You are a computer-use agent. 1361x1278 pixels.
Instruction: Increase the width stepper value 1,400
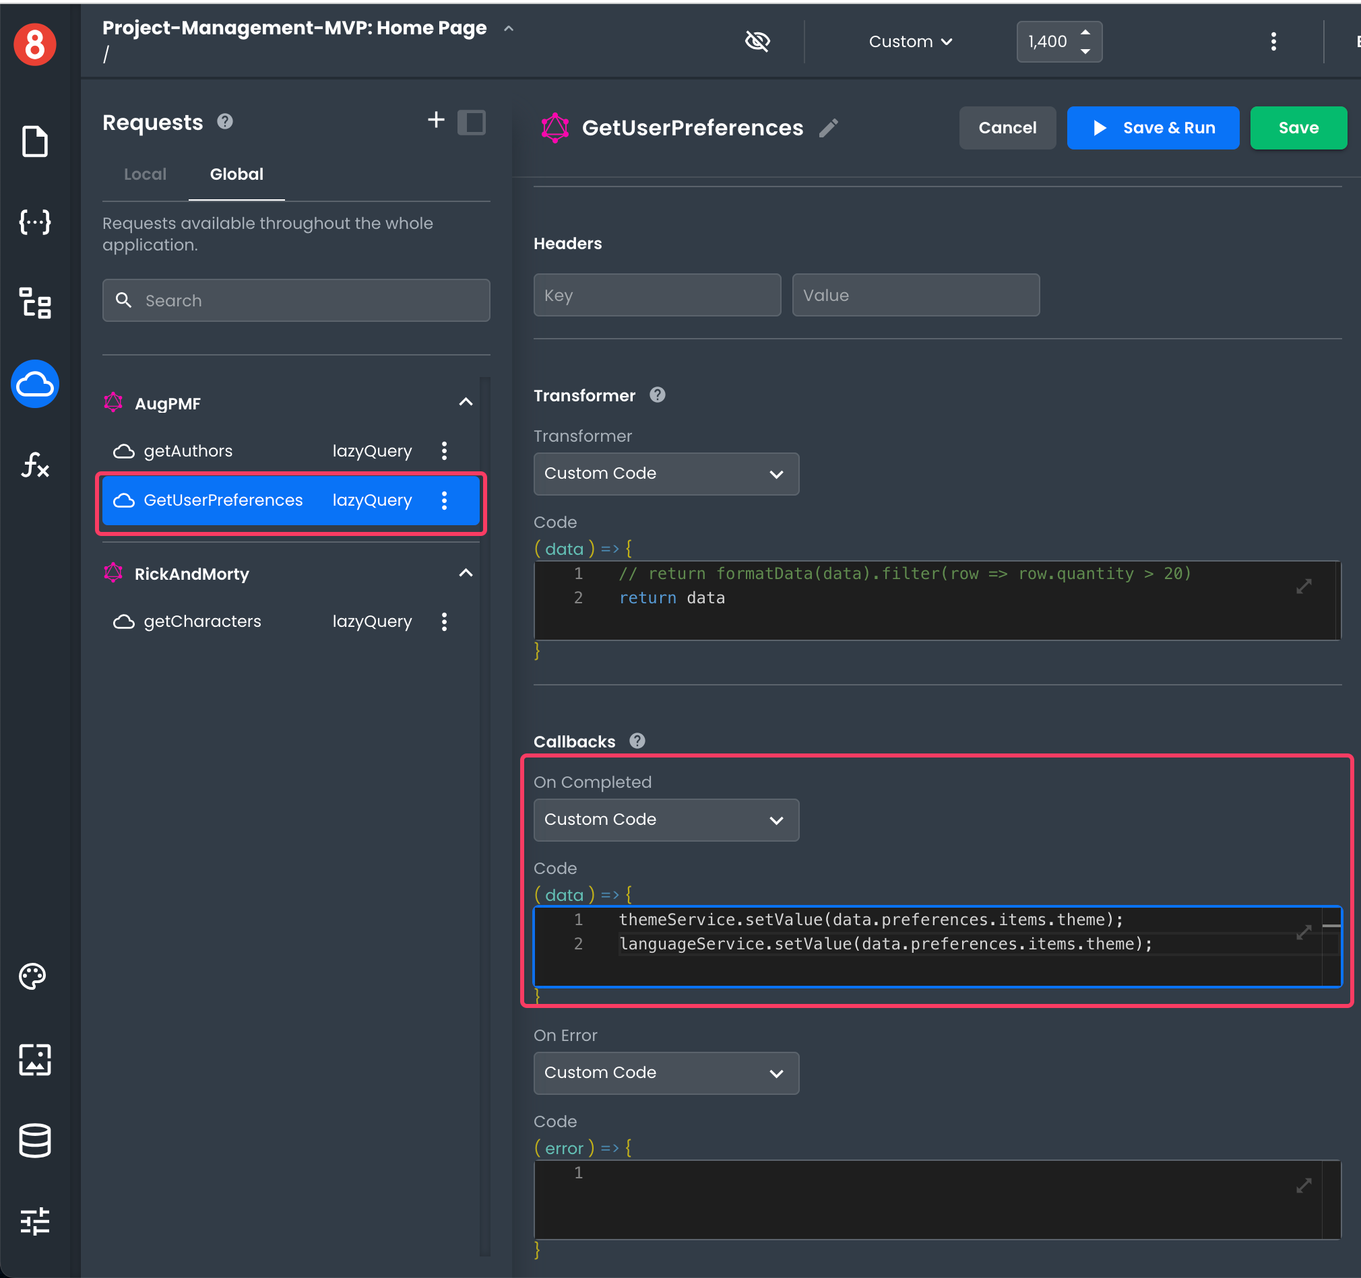[1085, 32]
